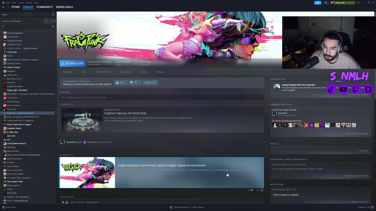Click the controller support icon
This screenshot has width=376, height=211.
tap(277, 86)
